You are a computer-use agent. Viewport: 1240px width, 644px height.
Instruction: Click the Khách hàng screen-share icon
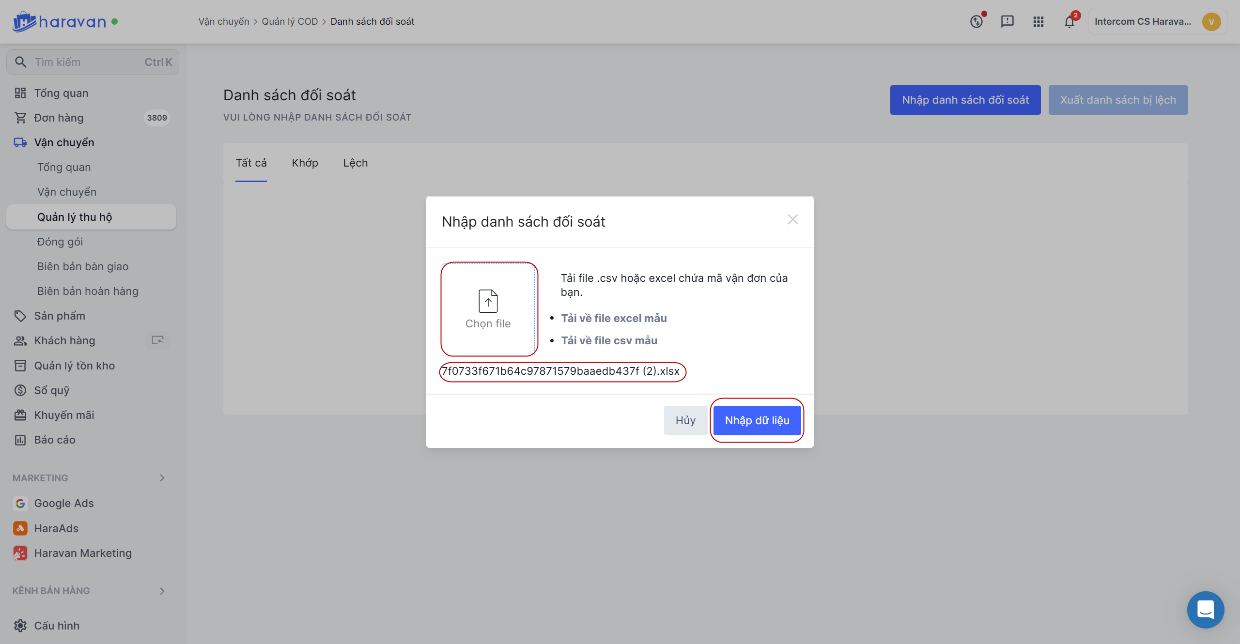157,340
